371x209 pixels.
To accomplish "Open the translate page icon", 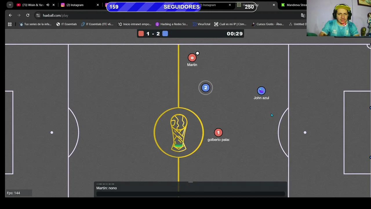I will pos(303,15).
